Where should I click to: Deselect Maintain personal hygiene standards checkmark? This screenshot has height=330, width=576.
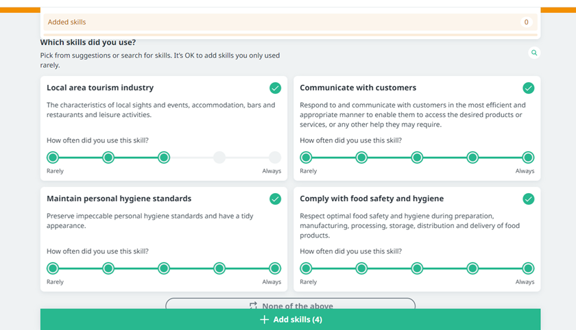click(x=275, y=199)
